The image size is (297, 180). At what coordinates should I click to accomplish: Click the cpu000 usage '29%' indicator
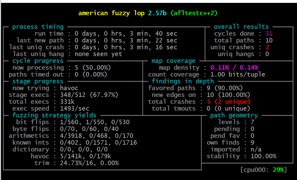pyautogui.click(x=278, y=170)
